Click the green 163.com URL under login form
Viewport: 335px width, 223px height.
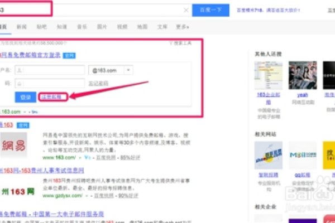(10, 111)
